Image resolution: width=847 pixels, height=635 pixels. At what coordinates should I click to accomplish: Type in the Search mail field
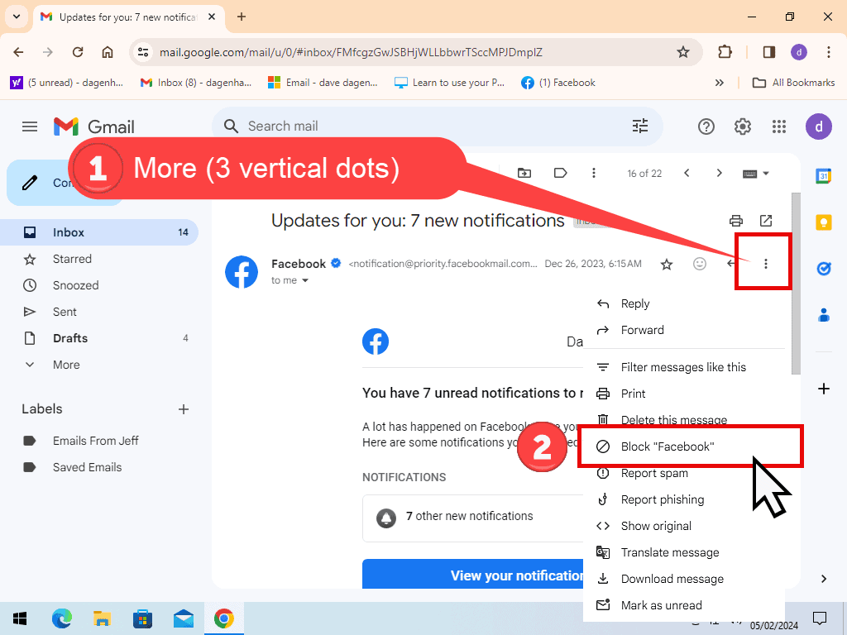[x=430, y=127]
